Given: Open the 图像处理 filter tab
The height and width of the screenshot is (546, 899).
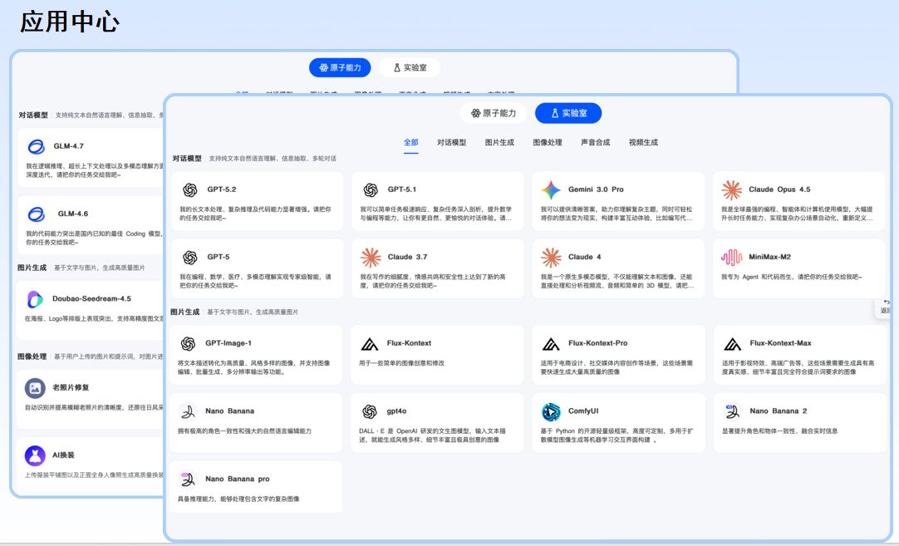Looking at the screenshot, I should pos(548,142).
